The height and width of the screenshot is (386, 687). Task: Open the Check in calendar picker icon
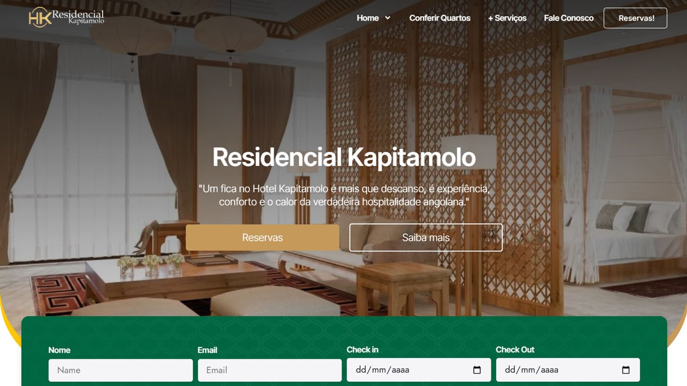click(x=477, y=370)
